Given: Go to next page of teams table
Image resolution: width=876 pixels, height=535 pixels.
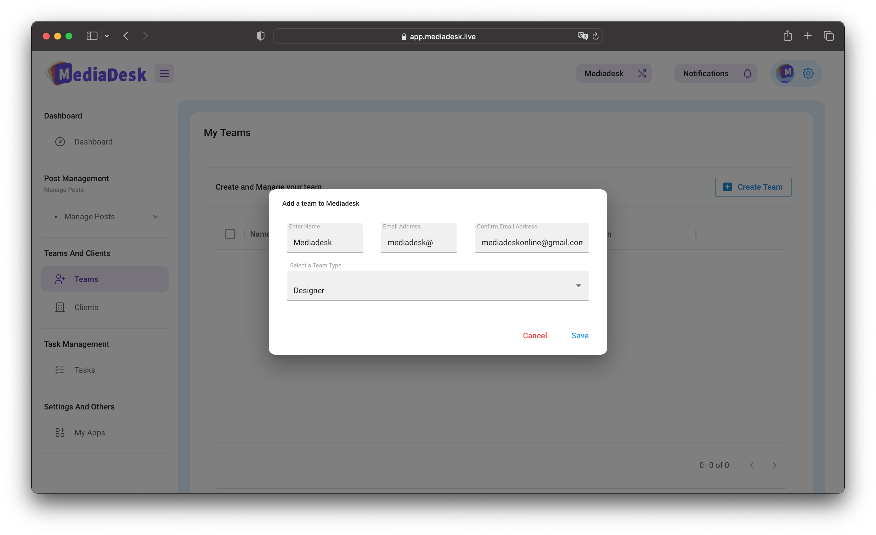Looking at the screenshot, I should [774, 465].
